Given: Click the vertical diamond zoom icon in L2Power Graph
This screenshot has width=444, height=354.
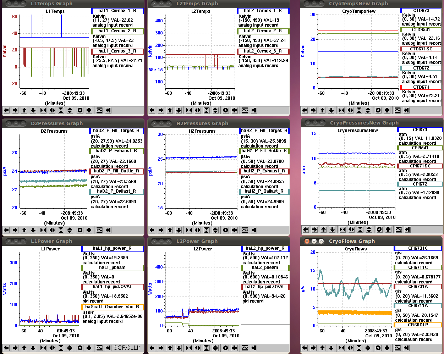Looking at the screenshot, I should 215,348.
